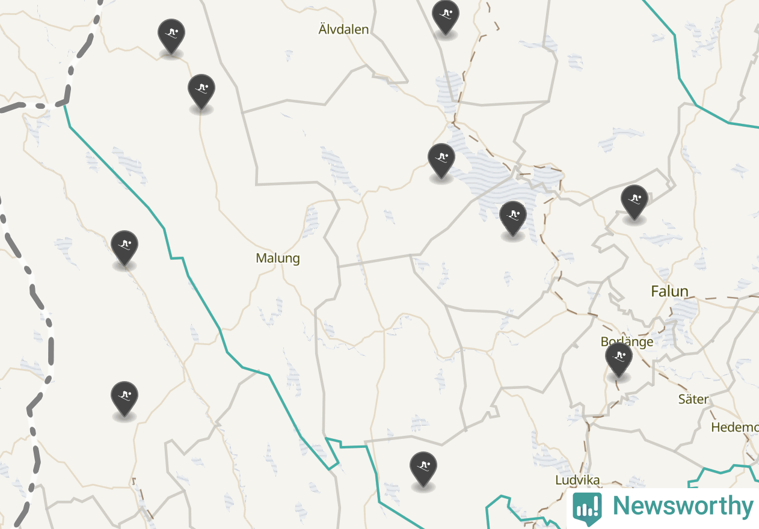Click the Newsworthy bar-chart logo icon
Screen dimensions: 759x529
coord(587,509)
